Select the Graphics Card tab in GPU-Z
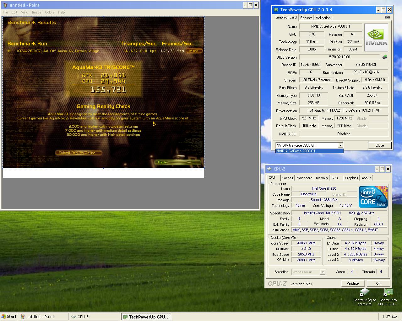This screenshot has height=321, width=402. [x=286, y=17]
